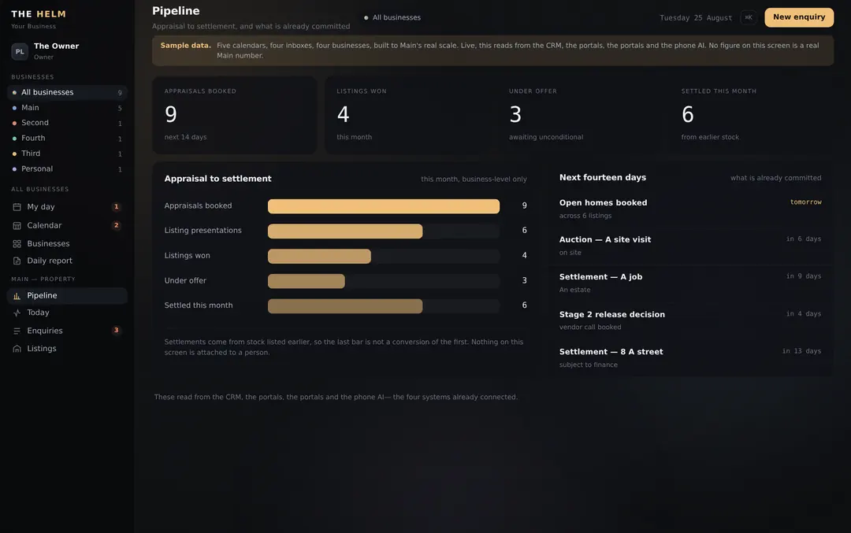Viewport: 851px width, 533px height.
Task: Click the tomorrow label for open homes
Action: [805, 202]
